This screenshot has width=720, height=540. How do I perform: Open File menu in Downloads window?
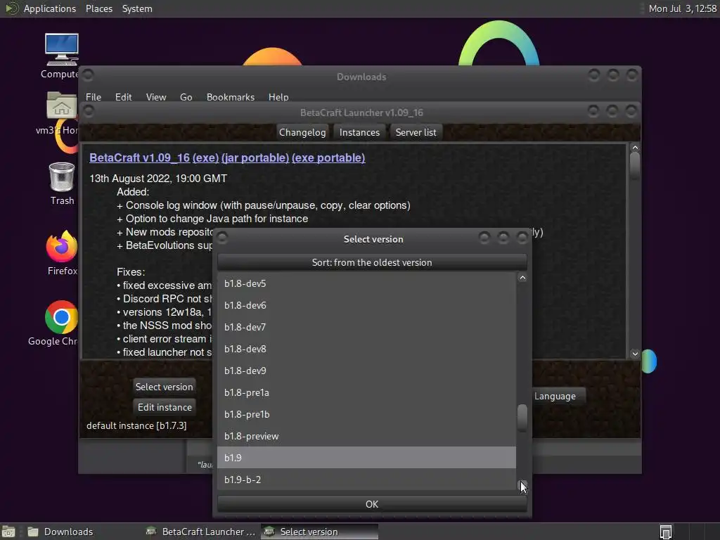click(x=94, y=97)
